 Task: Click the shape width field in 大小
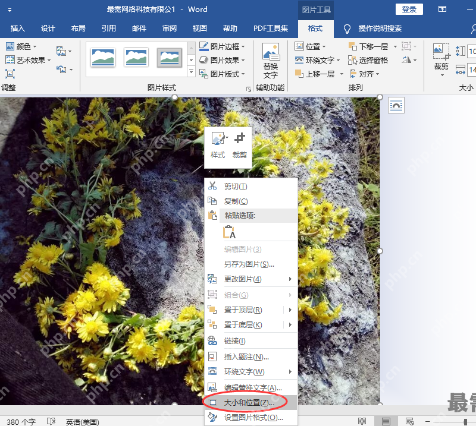[x=471, y=70]
